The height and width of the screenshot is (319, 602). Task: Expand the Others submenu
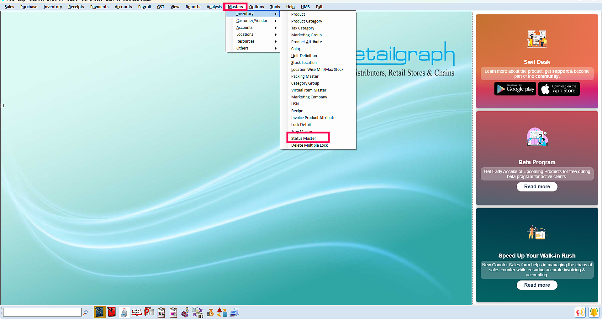click(x=242, y=48)
